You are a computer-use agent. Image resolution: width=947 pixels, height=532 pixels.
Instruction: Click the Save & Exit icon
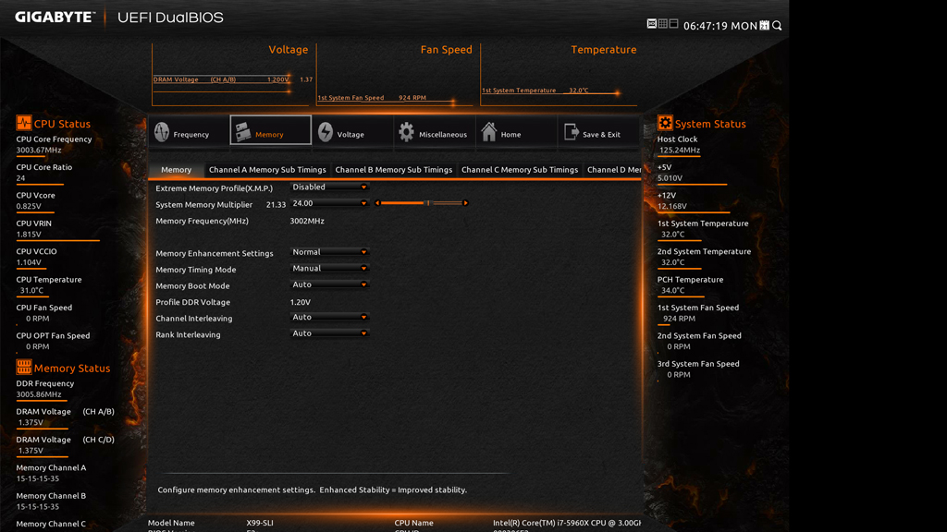[x=571, y=133]
